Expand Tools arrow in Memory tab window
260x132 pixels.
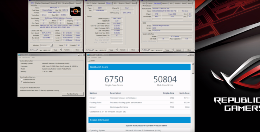tap(116, 50)
